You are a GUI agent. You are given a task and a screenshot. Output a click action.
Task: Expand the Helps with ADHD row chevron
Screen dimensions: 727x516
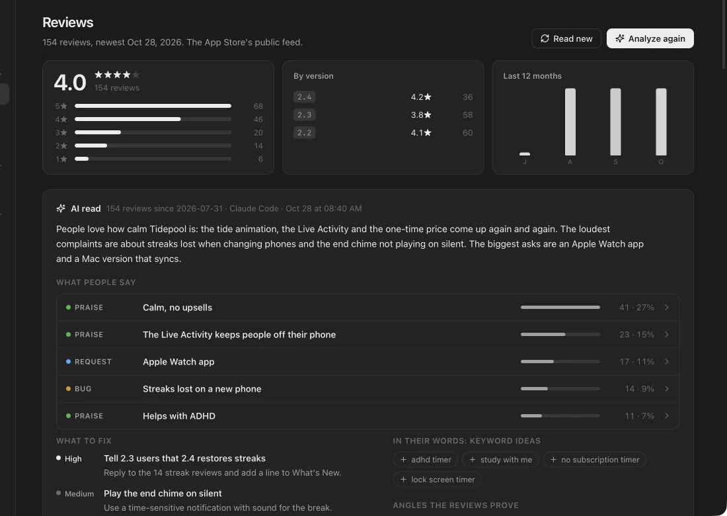667,415
